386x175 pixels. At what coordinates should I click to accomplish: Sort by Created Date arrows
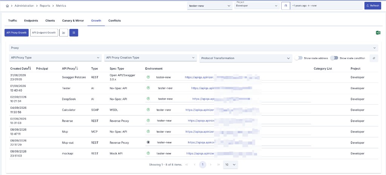point(29,68)
